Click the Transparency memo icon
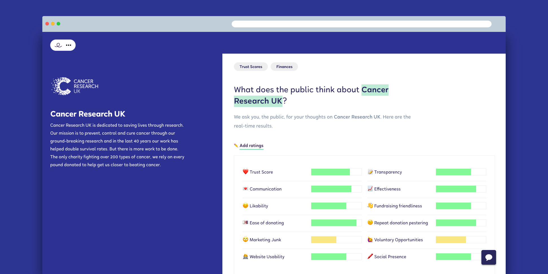The width and height of the screenshot is (548, 274). point(370,172)
